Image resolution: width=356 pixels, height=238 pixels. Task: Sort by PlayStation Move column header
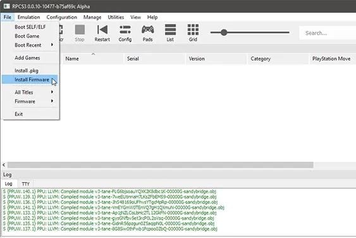click(333, 59)
